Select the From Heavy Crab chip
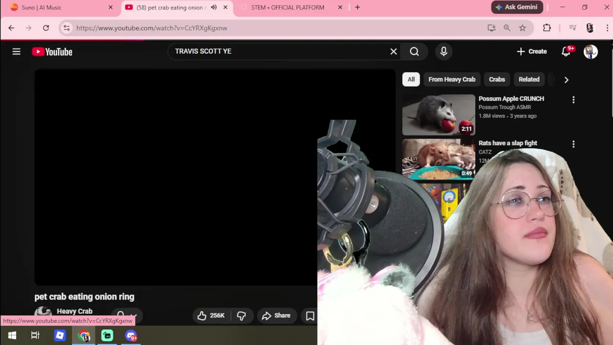This screenshot has width=613, height=345. coord(452,80)
